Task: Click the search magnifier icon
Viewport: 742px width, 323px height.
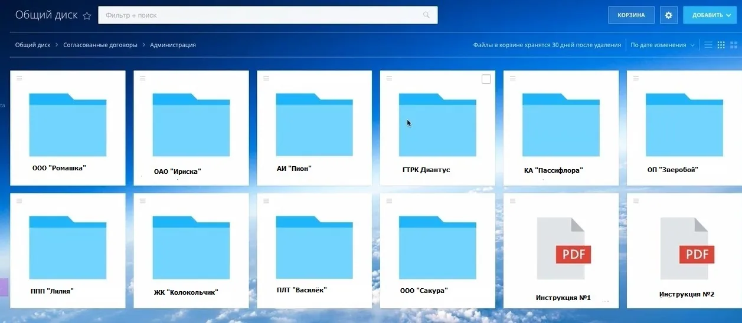Action: tap(427, 15)
